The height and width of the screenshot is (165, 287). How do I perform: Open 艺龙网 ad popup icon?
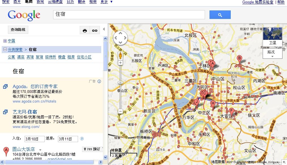5,112
